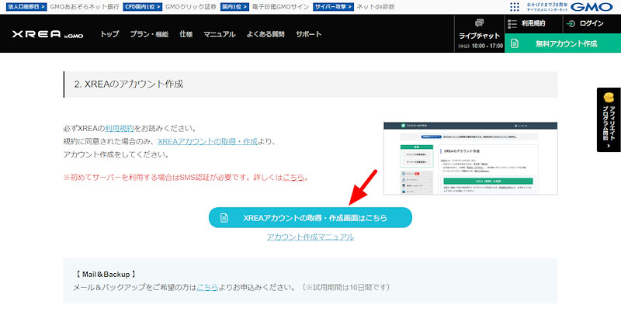Click the XREA logo in header
This screenshot has height=325, width=621.
click(48, 35)
